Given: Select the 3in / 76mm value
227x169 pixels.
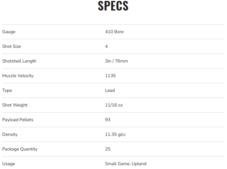Looking at the screenshot, I should (x=116, y=61).
